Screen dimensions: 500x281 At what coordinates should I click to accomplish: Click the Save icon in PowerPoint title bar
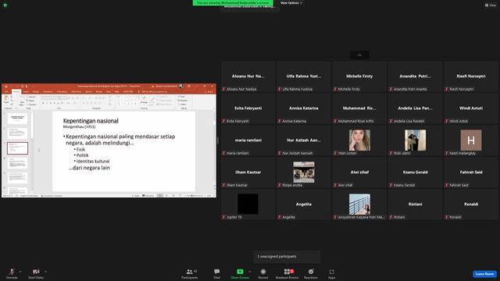click(x=6, y=87)
